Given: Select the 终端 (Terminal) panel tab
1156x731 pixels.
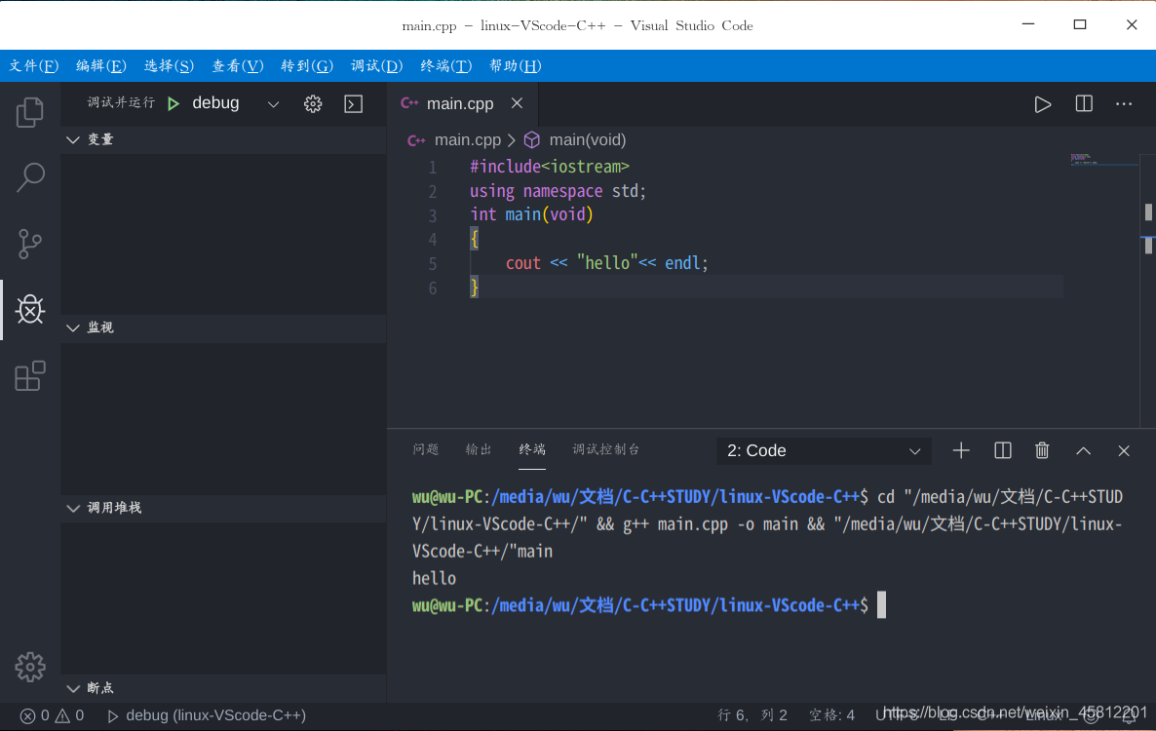Looking at the screenshot, I should 531,449.
